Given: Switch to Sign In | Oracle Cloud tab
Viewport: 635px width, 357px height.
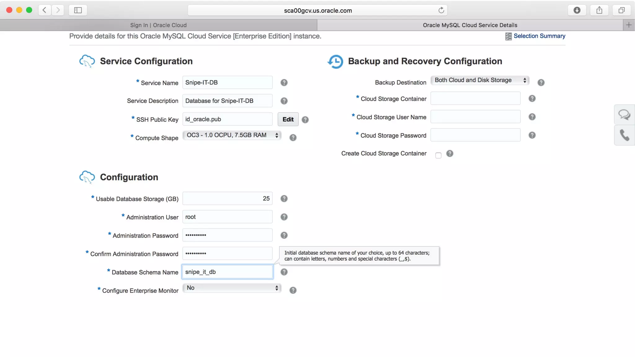Looking at the screenshot, I should pos(158,25).
